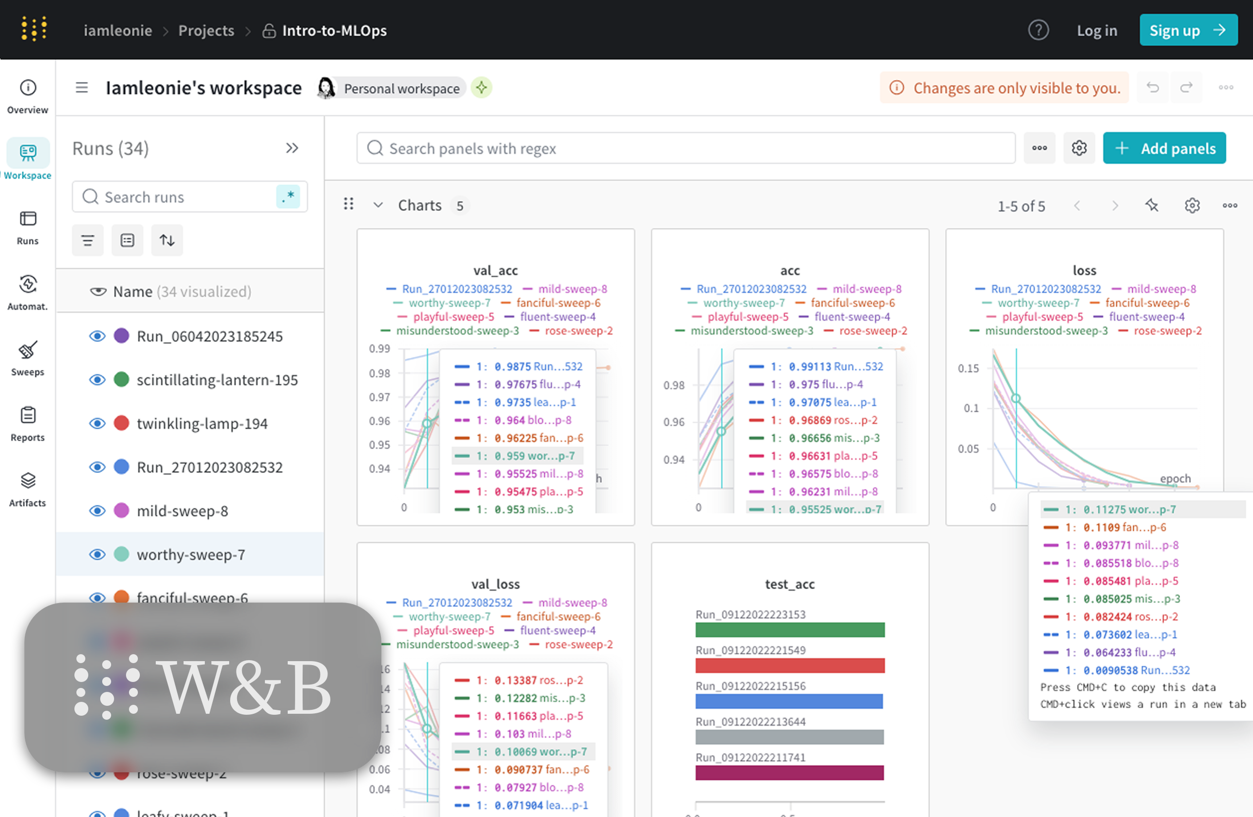Select the Run_27012023082532 run name in list
This screenshot has height=817, width=1253.
209,467
